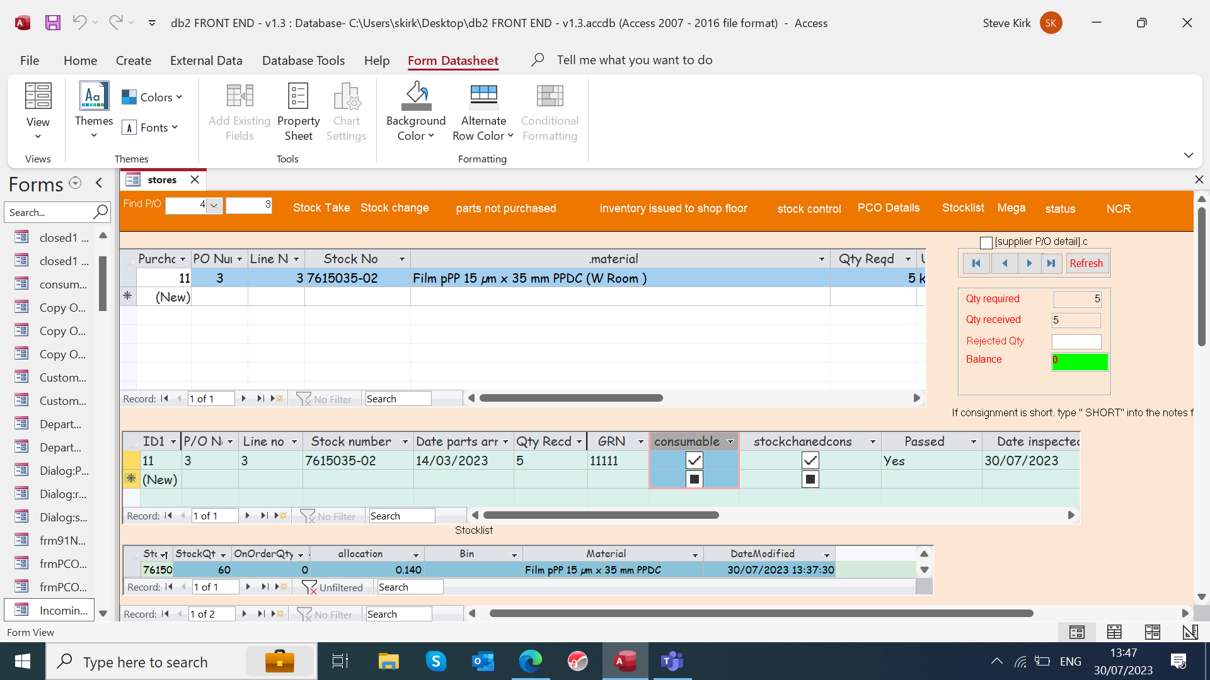
Task: Open Stock No column filter dropdown
Action: point(402,259)
